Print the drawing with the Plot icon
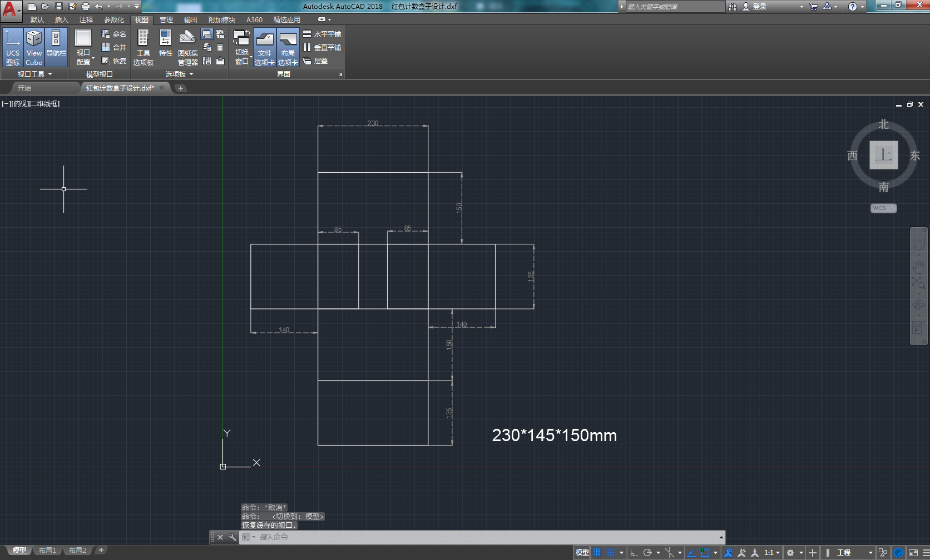This screenshot has height=560, width=930. (x=86, y=7)
